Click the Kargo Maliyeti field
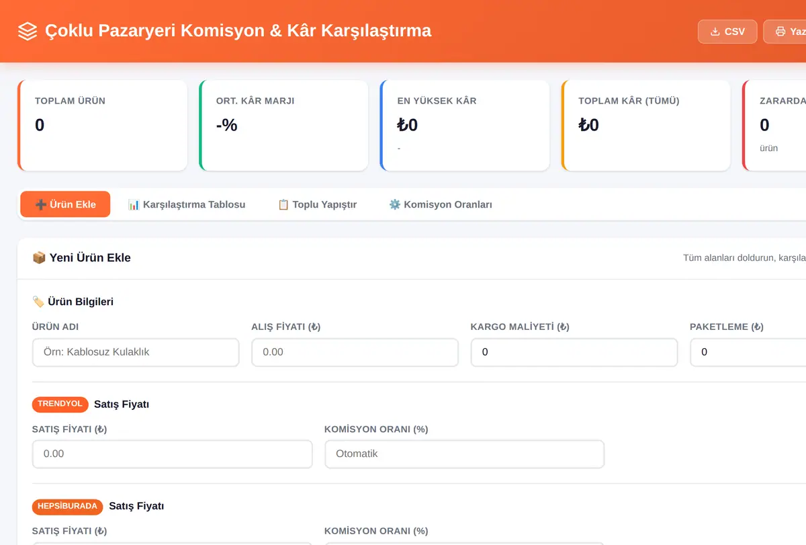 [x=574, y=352]
